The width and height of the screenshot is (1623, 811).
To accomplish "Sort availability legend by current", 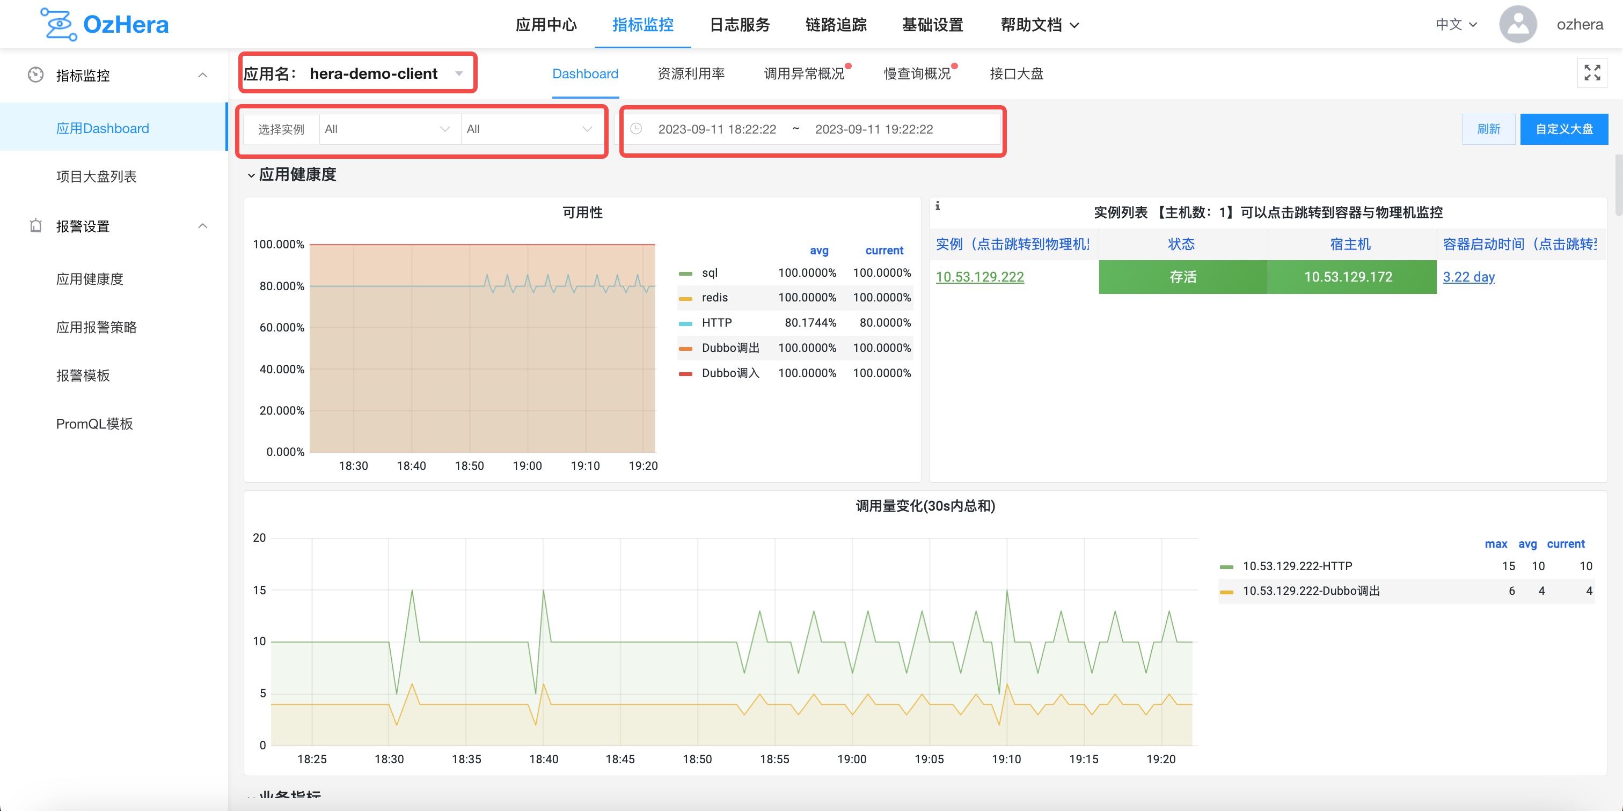I will 884,250.
